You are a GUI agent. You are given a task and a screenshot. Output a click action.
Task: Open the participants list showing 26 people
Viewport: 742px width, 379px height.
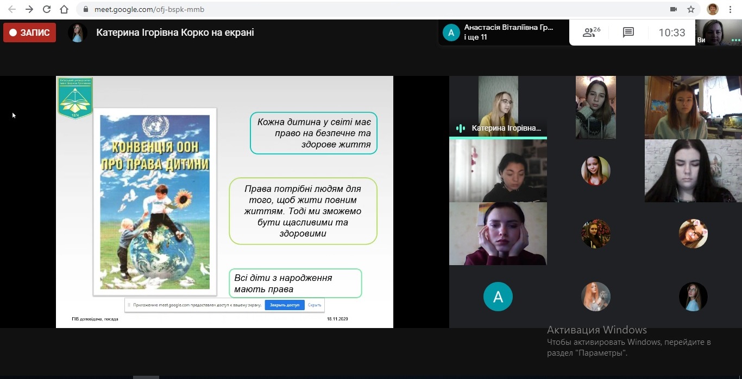[591, 33]
